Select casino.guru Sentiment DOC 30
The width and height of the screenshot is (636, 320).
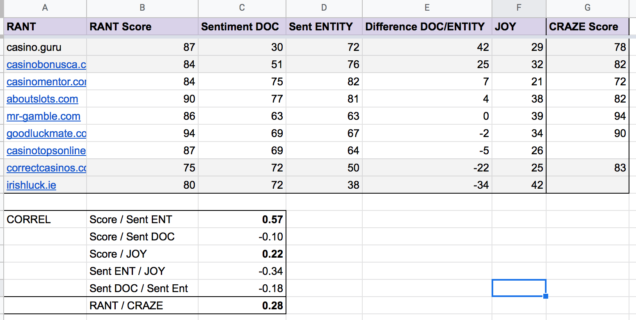pyautogui.click(x=242, y=47)
